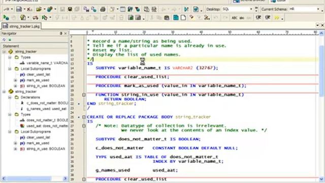The image size is (325, 183).
Task: Click the open file folder icon
Action: click(39, 9)
